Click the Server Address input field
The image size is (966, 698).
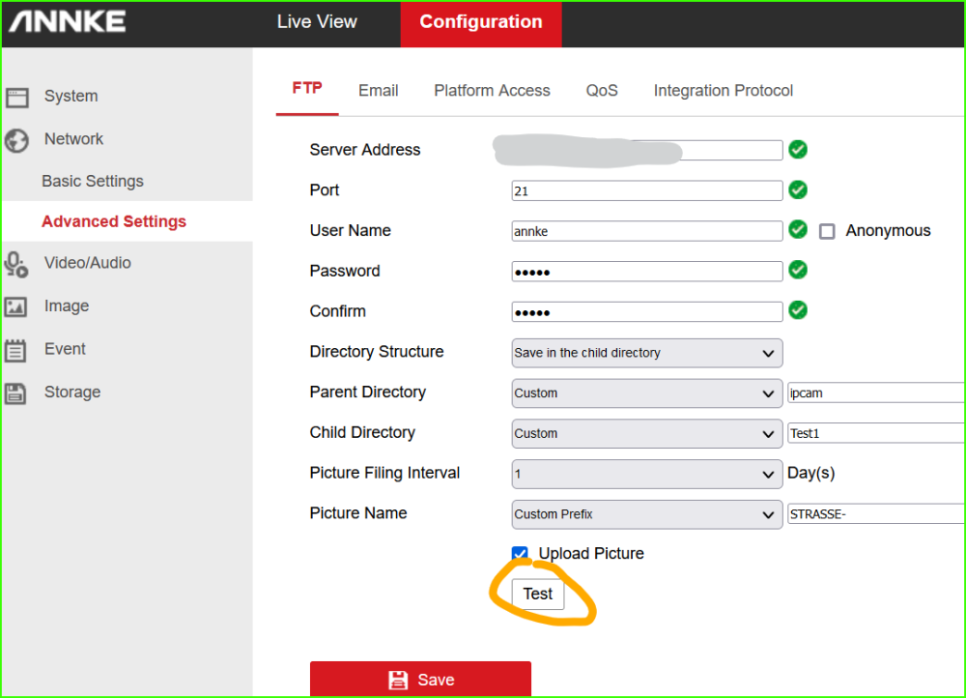click(x=647, y=150)
